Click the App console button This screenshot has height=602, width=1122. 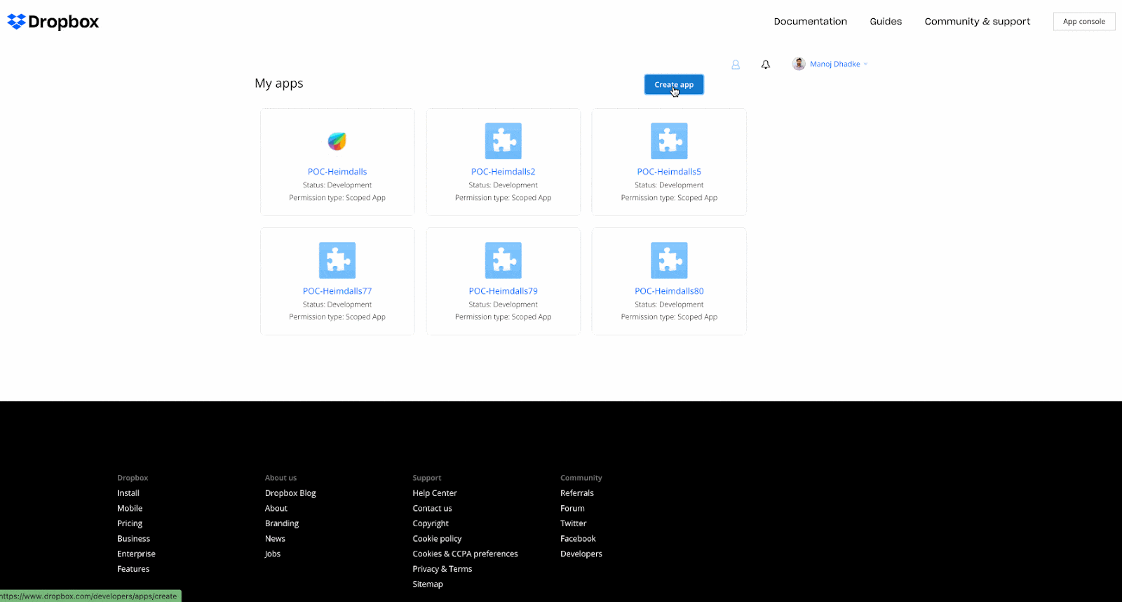tap(1084, 22)
